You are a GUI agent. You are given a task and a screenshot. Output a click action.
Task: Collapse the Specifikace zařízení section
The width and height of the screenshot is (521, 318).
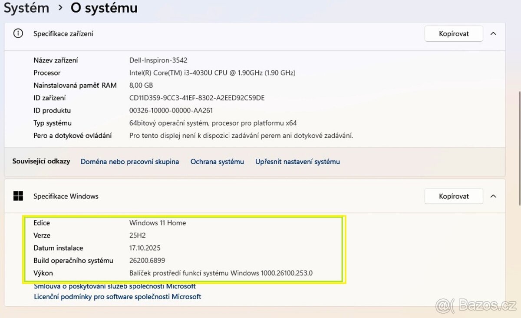[493, 33]
